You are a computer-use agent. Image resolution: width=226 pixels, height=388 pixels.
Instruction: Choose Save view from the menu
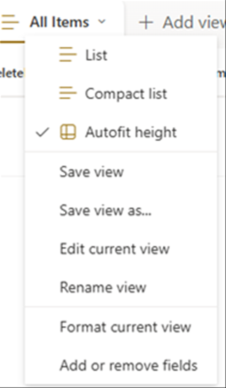[x=121, y=171]
